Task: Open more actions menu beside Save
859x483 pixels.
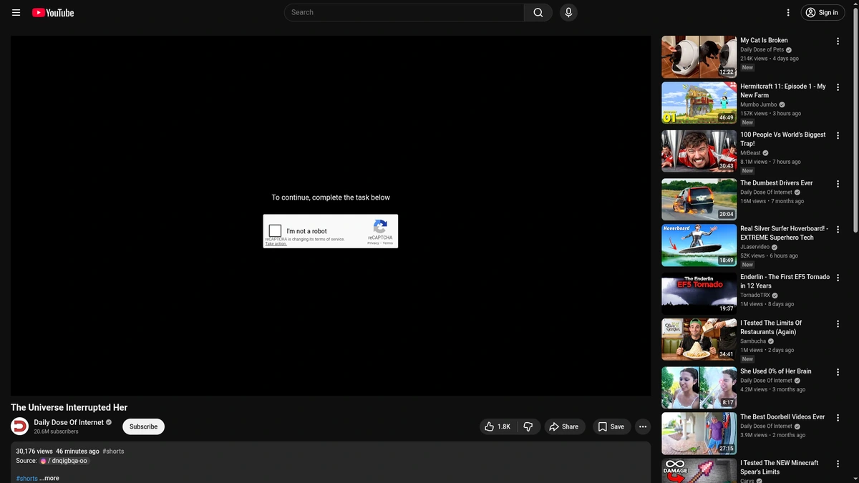Action: coord(643,426)
